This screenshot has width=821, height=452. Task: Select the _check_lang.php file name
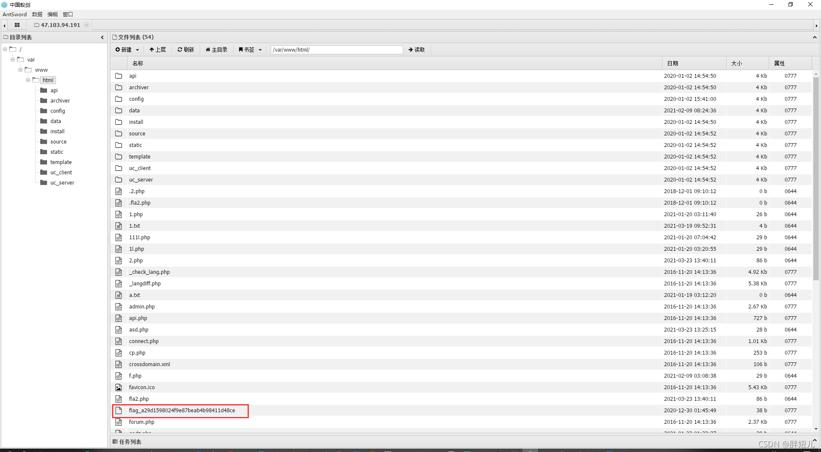tap(149, 272)
